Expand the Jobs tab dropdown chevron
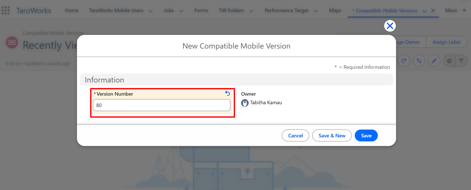 181,11
